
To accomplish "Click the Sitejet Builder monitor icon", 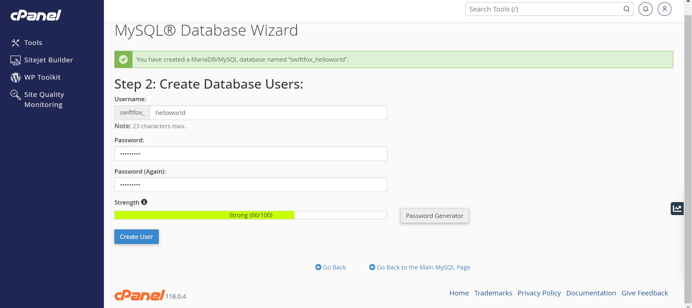I will (x=16, y=60).
